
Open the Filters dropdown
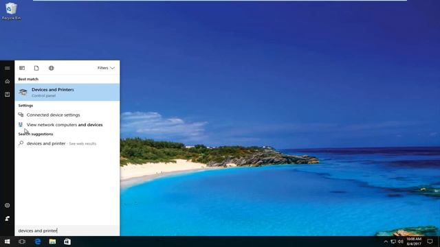click(106, 68)
